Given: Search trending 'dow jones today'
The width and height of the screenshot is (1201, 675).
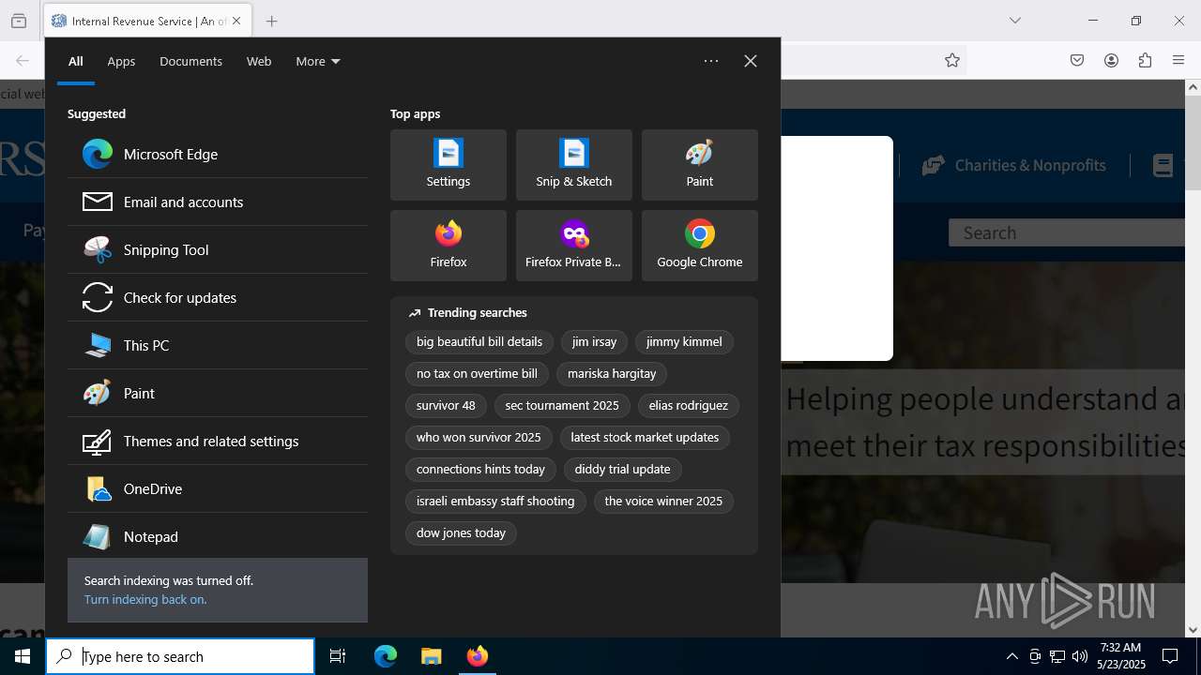Looking at the screenshot, I should [x=461, y=533].
